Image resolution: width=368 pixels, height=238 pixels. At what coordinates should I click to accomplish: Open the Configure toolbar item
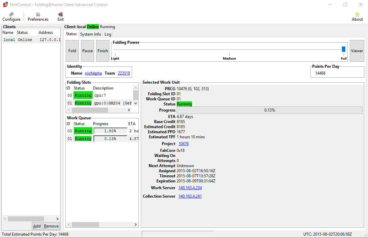tap(11, 17)
